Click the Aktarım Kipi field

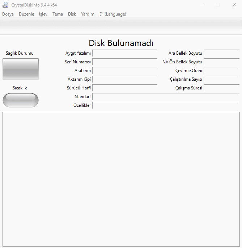pyautogui.click(x=124, y=79)
